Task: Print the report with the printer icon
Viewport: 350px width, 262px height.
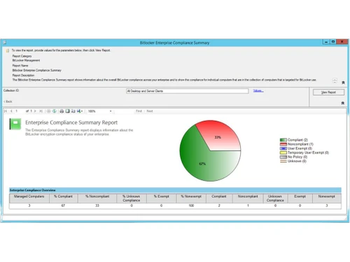Action: (62, 111)
